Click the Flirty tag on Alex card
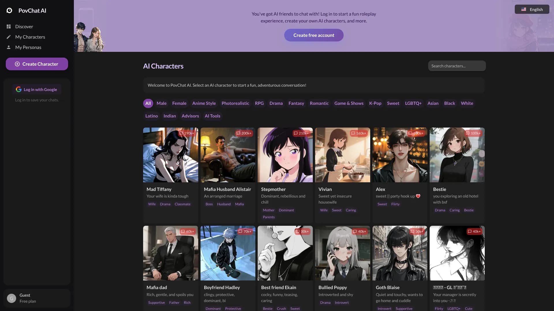Image resolution: width=554 pixels, height=311 pixels. pyautogui.click(x=395, y=204)
